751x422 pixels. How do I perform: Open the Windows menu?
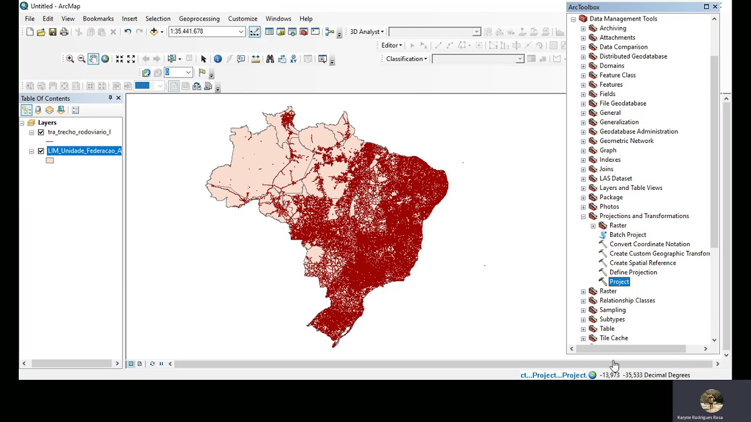[278, 19]
